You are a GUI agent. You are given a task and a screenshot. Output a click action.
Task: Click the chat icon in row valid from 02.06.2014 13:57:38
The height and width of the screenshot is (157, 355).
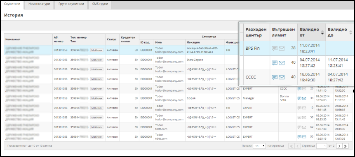[299, 127]
